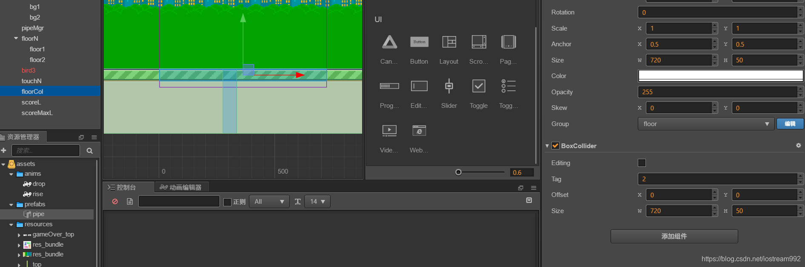The width and height of the screenshot is (805, 267).
Task: Increase the Scale X stepper value
Action: pos(714,25)
